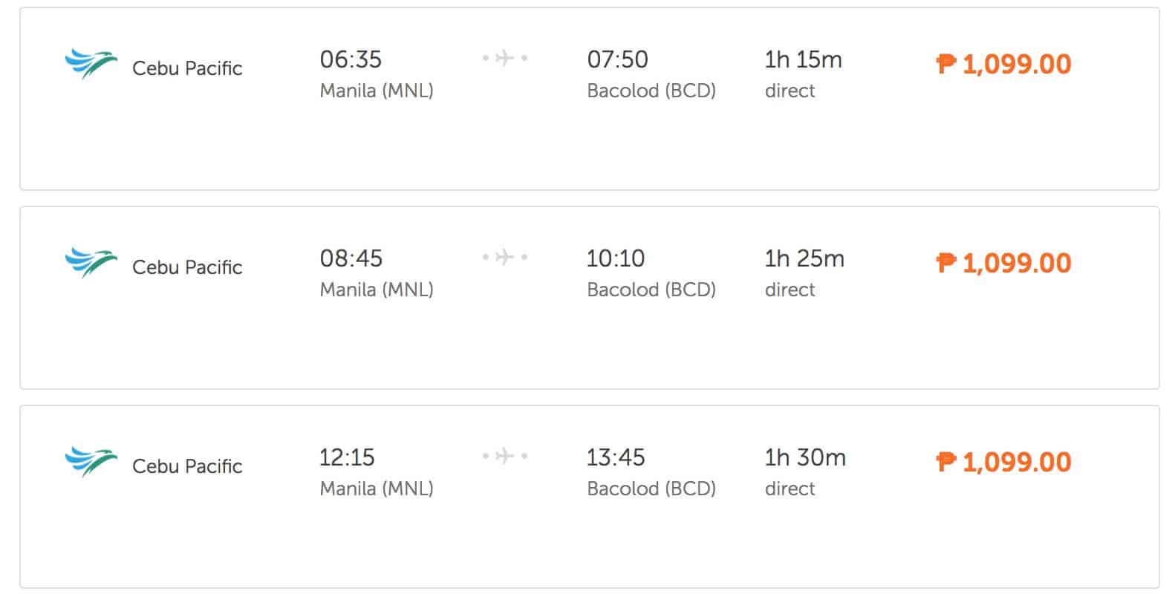Click Bacolod (BCD) destination on third flight
Image resolution: width=1175 pixels, height=594 pixels.
pos(651,489)
